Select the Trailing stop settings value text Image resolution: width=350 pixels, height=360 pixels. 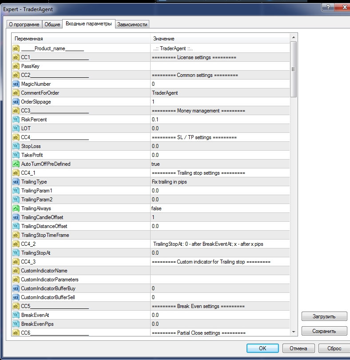[x=199, y=173]
